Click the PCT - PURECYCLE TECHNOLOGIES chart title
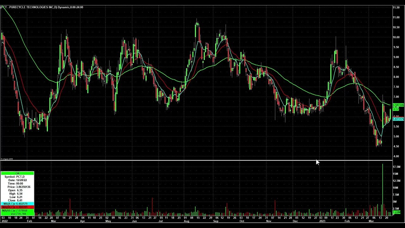The width and height of the screenshot is (405, 228). (42, 7)
